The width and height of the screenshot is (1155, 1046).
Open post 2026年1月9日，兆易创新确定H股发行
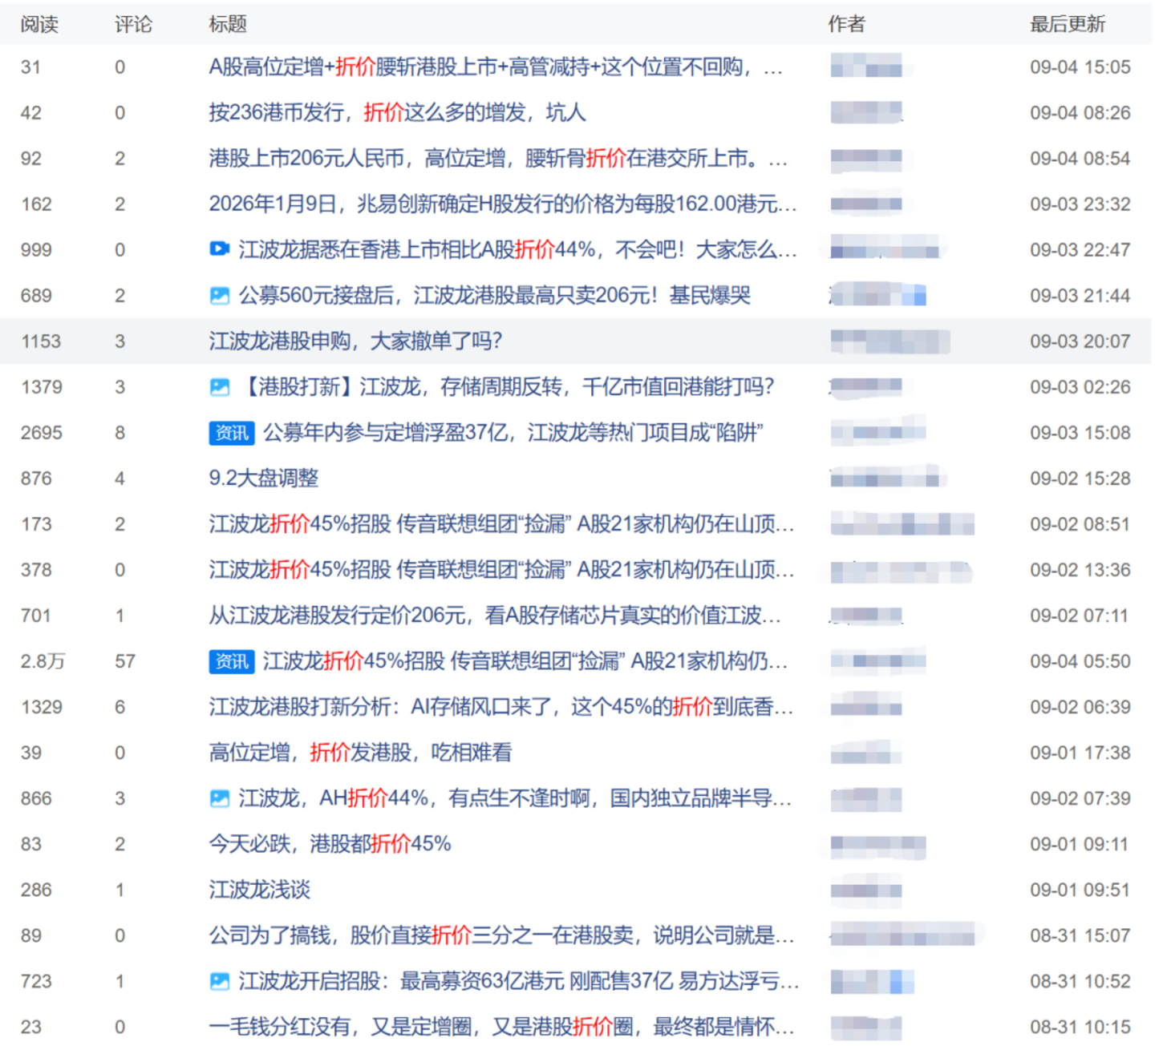tap(503, 204)
